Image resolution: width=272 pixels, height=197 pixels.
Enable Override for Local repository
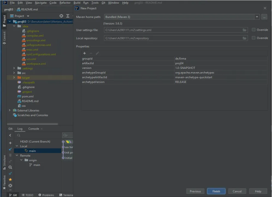click(x=254, y=38)
